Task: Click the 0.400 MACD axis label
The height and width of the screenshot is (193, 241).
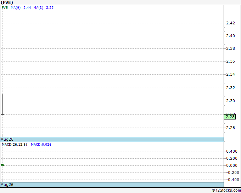Action: pyautogui.click(x=232, y=152)
